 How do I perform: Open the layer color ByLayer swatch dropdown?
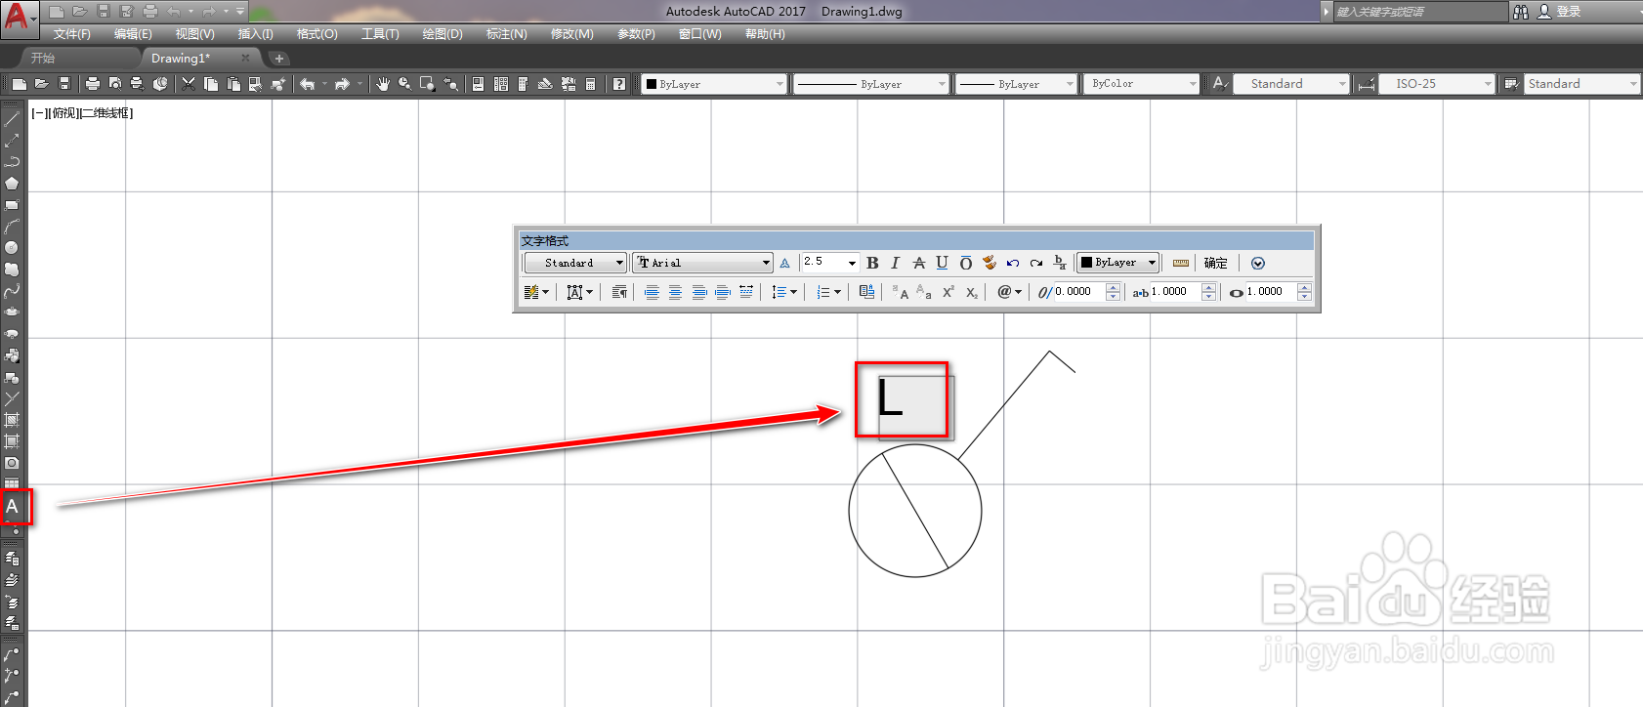click(x=714, y=84)
